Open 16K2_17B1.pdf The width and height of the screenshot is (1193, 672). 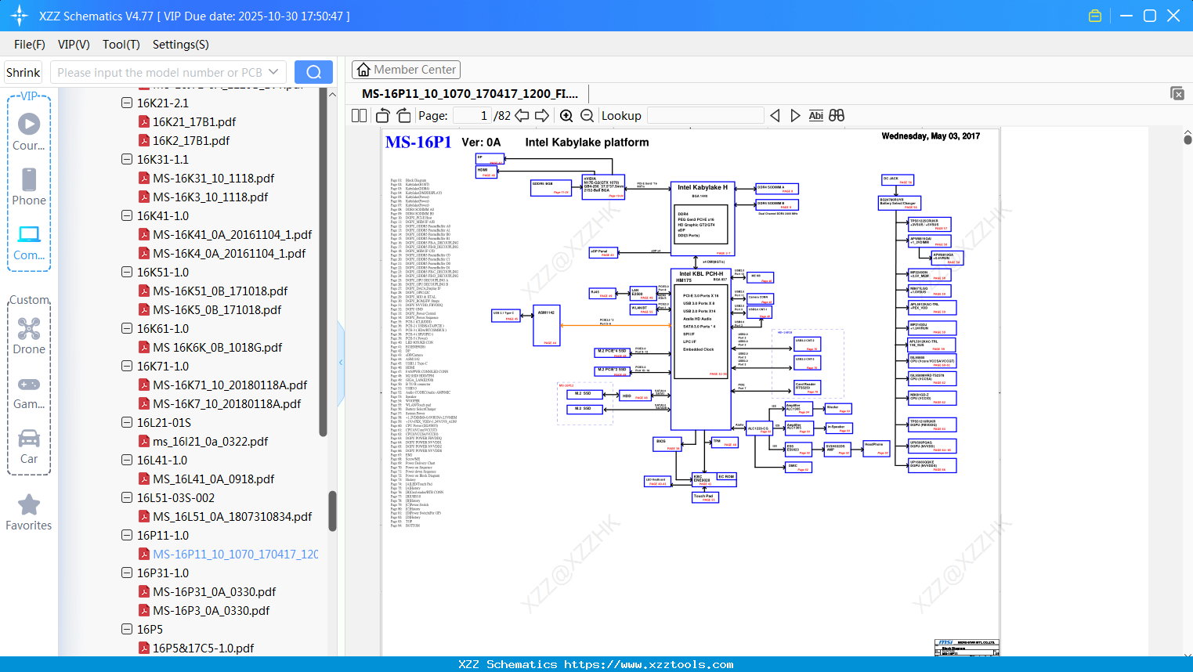point(191,140)
